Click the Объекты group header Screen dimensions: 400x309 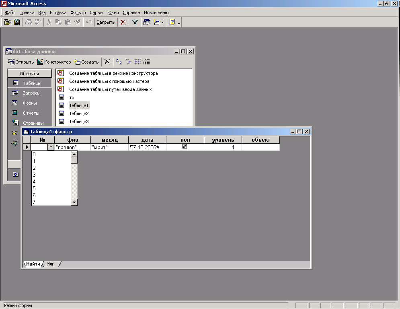[x=30, y=74]
